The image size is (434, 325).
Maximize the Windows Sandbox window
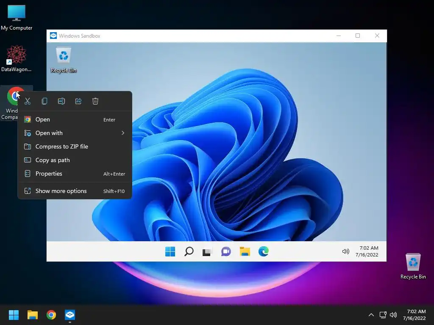(358, 36)
